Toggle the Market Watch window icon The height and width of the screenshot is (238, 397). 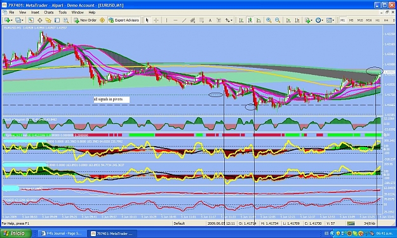tap(31, 20)
